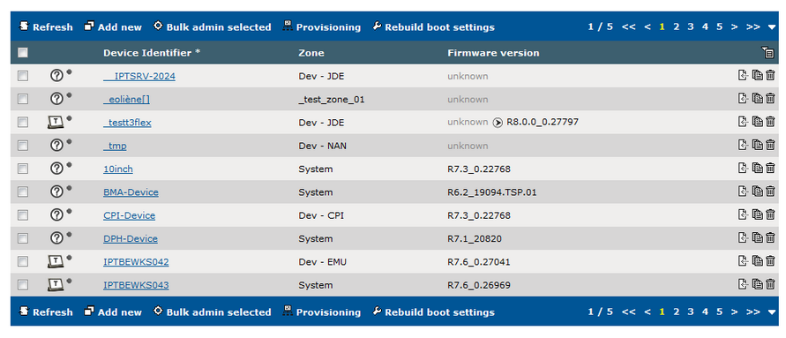Click the edit icon for IPTBEWKS042

744,260
